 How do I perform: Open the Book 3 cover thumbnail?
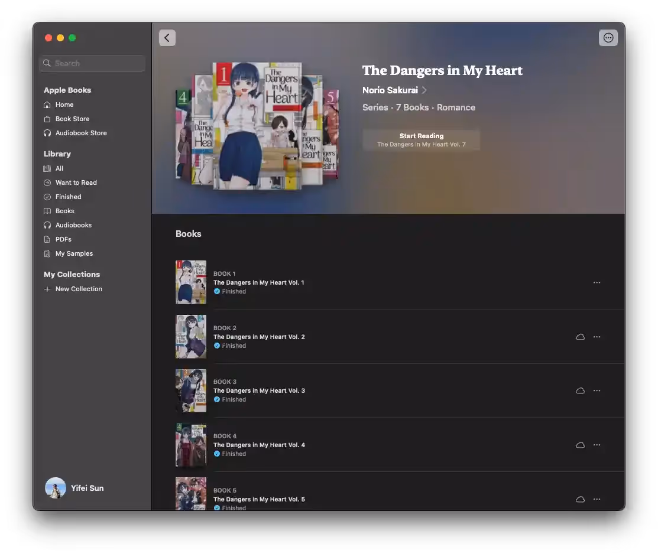click(191, 390)
